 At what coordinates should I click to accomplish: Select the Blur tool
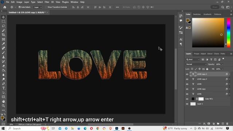pyautogui.click(x=3, y=75)
